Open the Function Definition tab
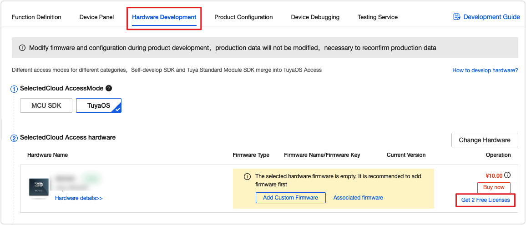This screenshot has height=225, width=526. (x=36, y=17)
